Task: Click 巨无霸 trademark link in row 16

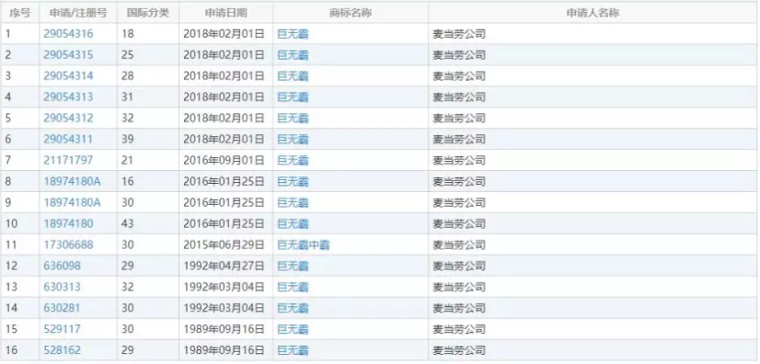Action: click(x=293, y=350)
